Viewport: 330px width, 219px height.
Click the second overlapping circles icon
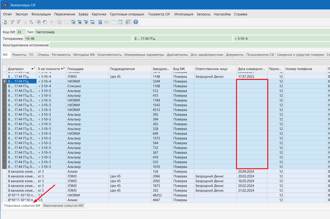[45, 22]
